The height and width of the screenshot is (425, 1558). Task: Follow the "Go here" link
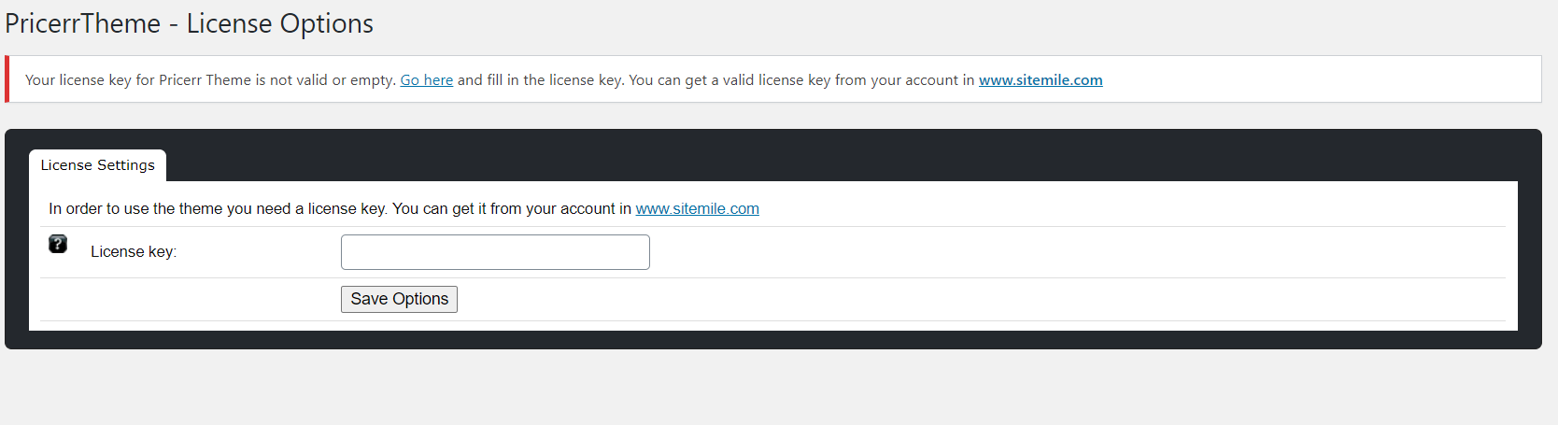coord(426,80)
